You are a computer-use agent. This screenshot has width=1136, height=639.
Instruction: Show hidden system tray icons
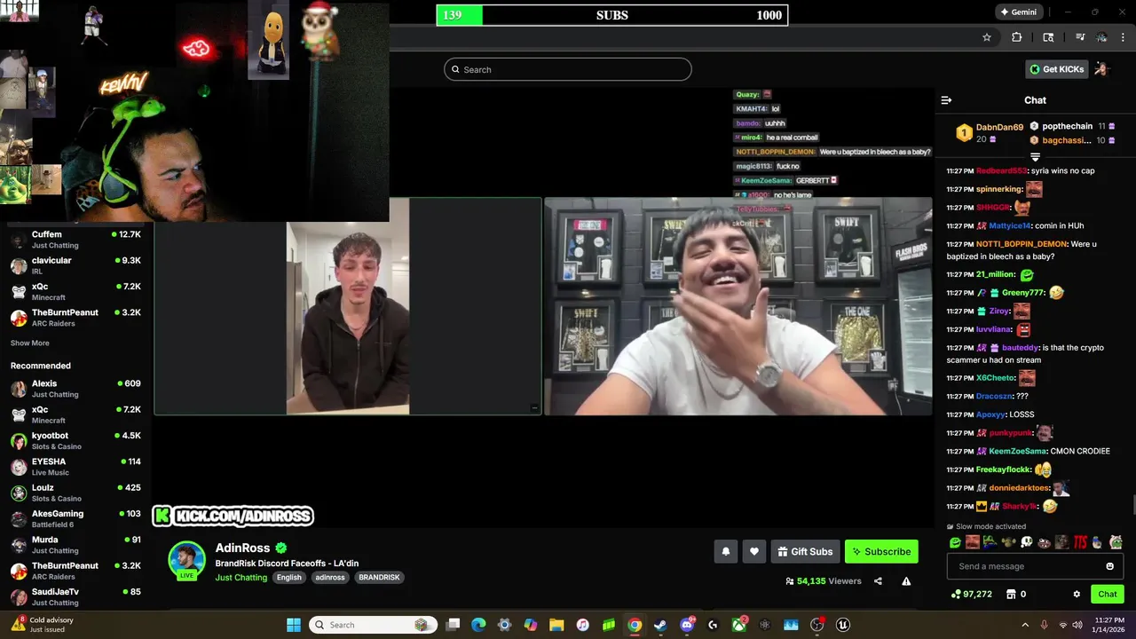[x=1025, y=625]
